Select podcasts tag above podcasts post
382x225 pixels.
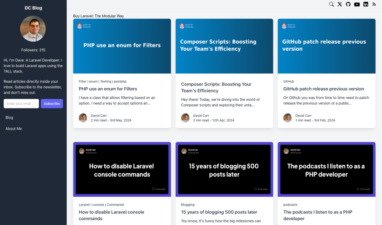pos(290,205)
